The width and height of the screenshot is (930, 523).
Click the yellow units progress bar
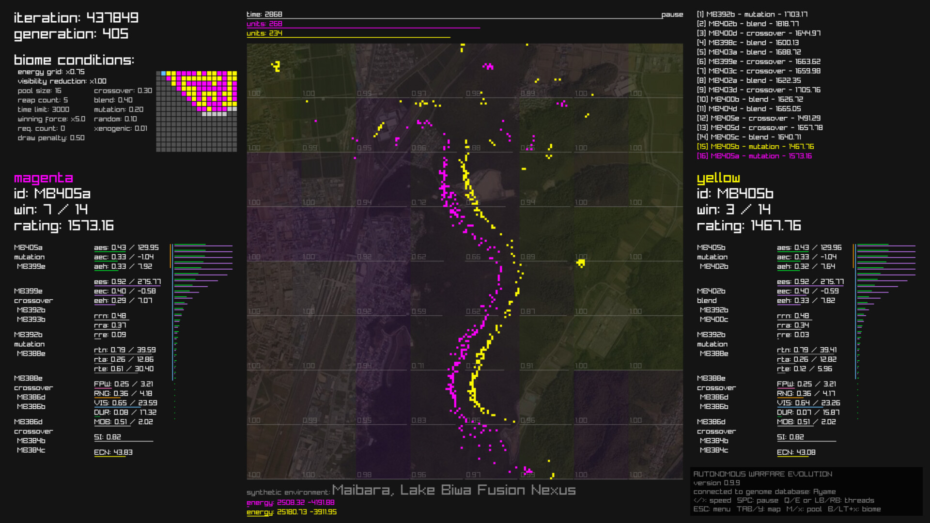point(349,37)
